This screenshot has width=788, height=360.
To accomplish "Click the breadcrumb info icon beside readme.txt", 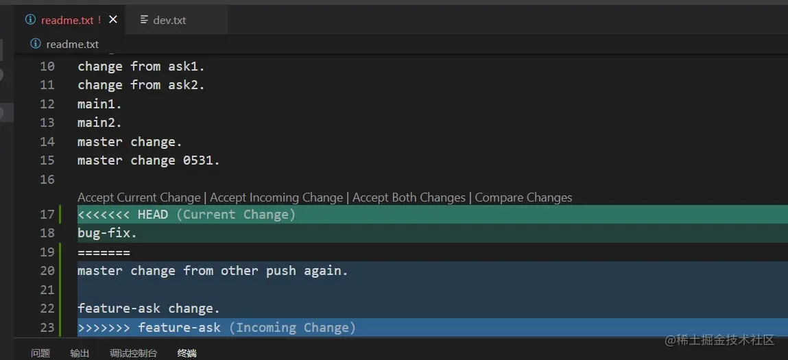I will click(x=36, y=44).
